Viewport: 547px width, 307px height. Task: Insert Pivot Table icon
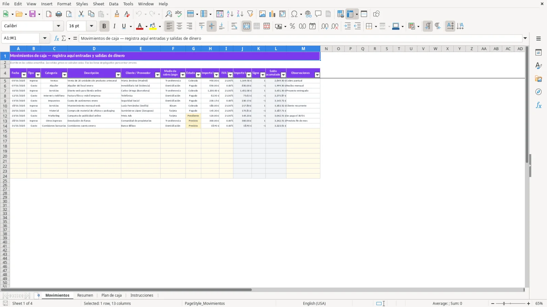pyautogui.click(x=282, y=14)
